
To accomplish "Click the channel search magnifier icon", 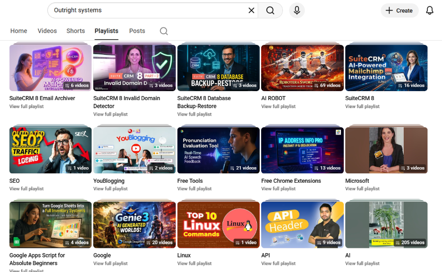I will (163, 31).
